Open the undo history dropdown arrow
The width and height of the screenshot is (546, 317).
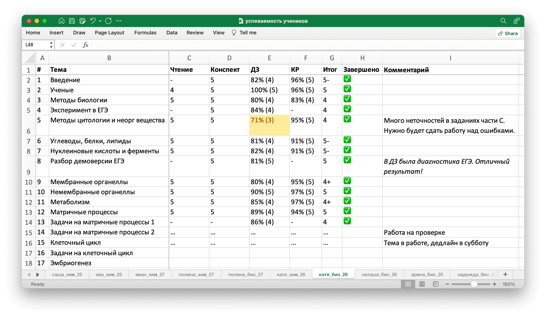coord(100,21)
